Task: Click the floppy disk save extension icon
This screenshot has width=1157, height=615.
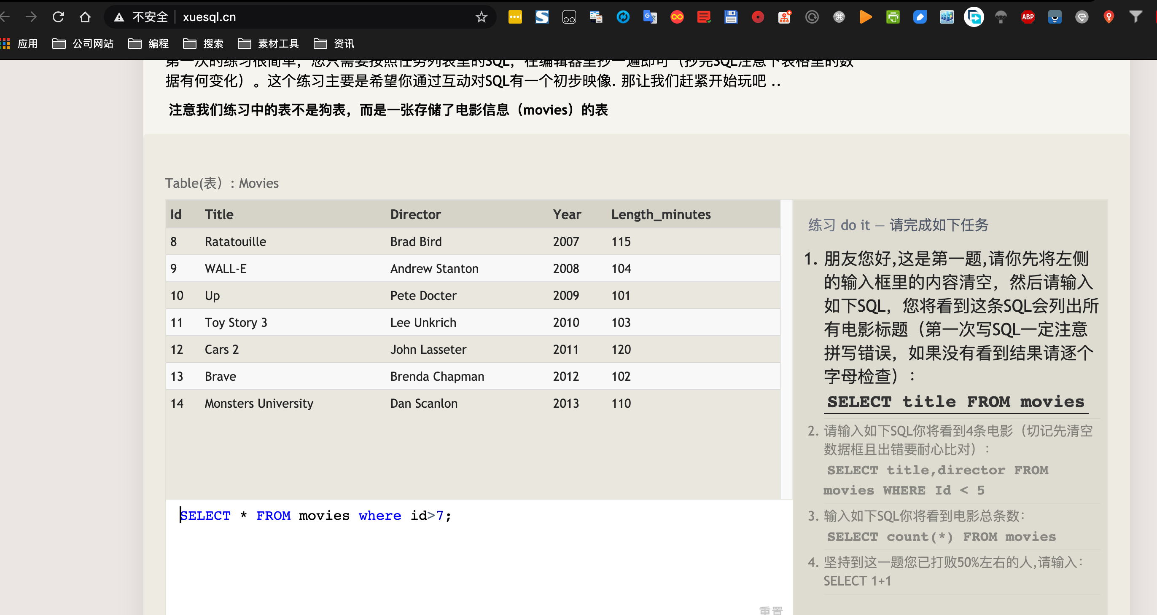Action: point(731,17)
